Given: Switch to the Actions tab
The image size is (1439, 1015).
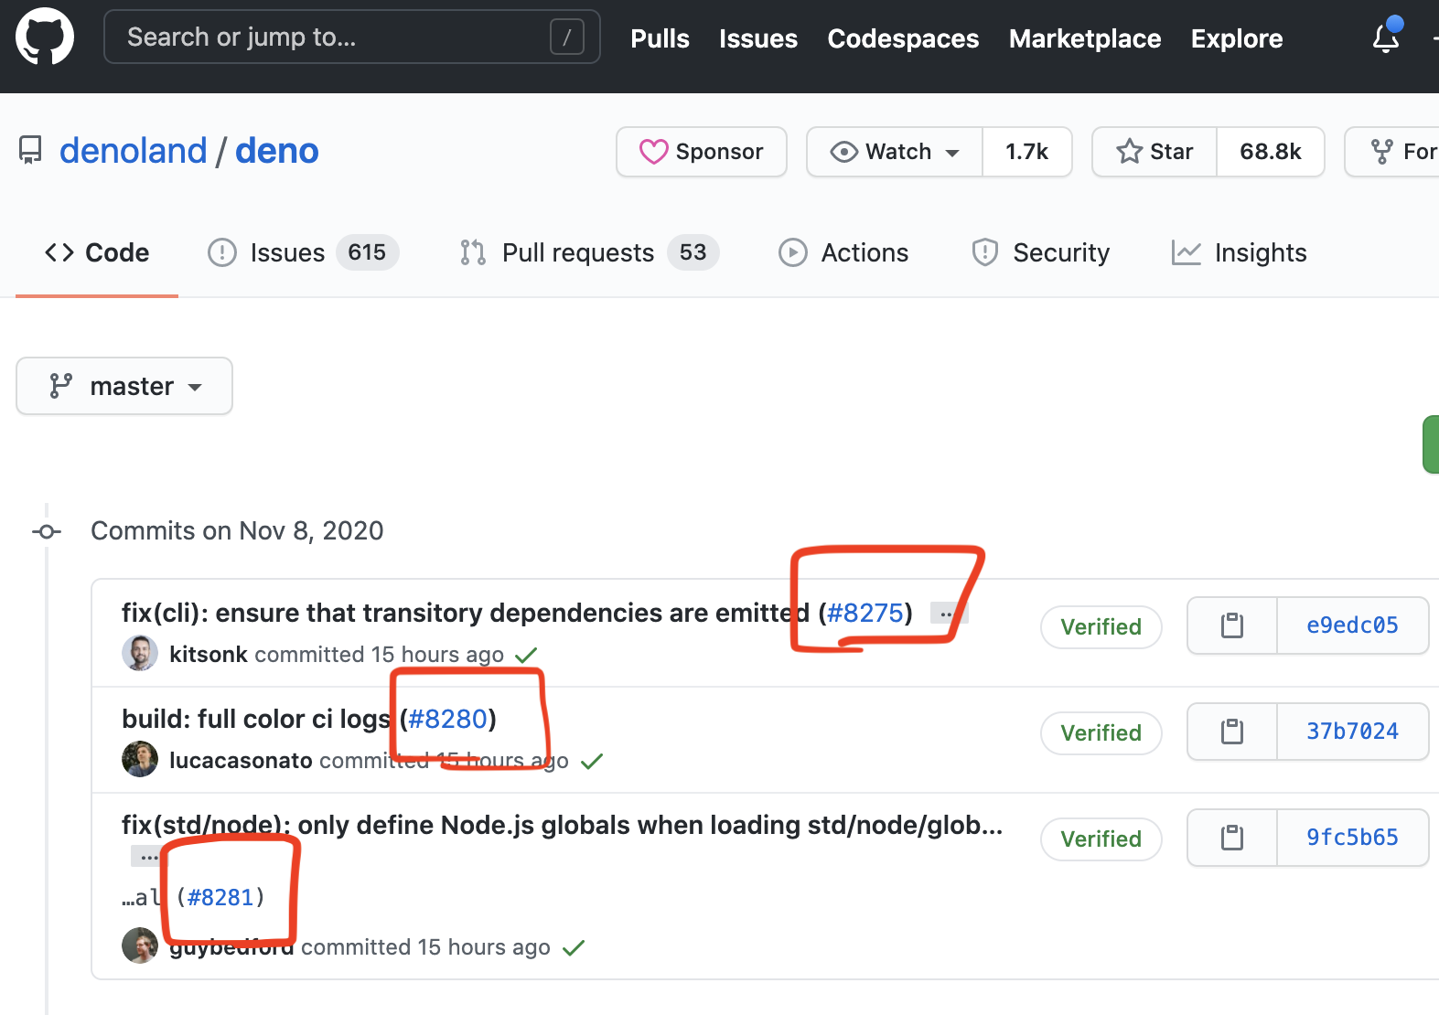Looking at the screenshot, I should tap(843, 252).
